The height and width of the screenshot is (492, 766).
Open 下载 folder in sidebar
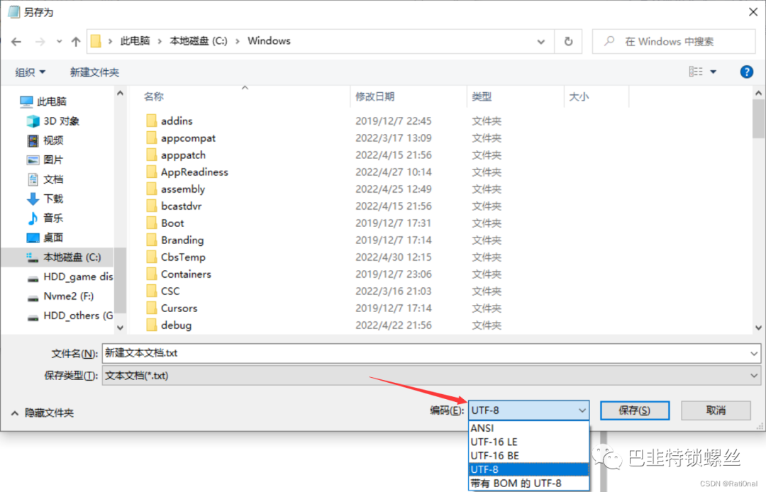point(45,199)
